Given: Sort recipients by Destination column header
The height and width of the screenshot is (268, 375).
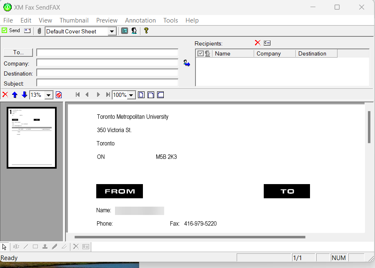Looking at the screenshot, I should tap(316, 54).
